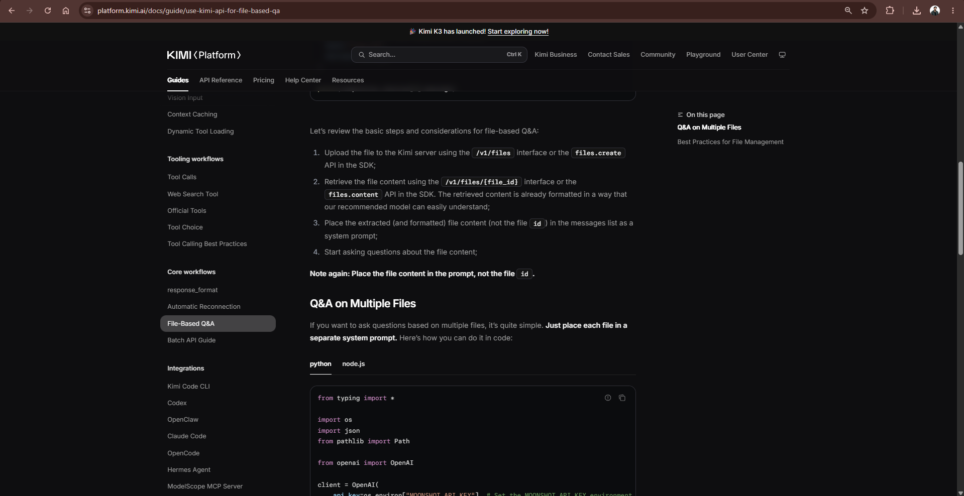Select the Guides tab

(178, 80)
